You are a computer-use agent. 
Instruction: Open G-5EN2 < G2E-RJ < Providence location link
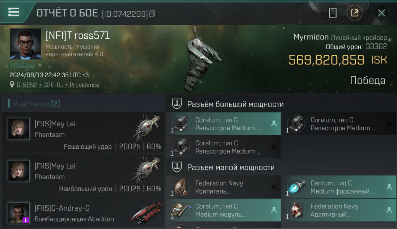click(58, 85)
